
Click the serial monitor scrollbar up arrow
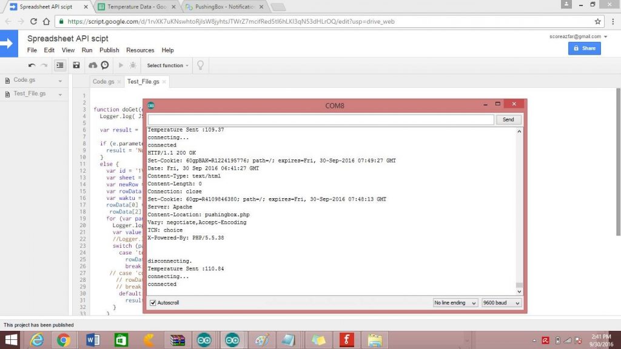click(x=519, y=131)
